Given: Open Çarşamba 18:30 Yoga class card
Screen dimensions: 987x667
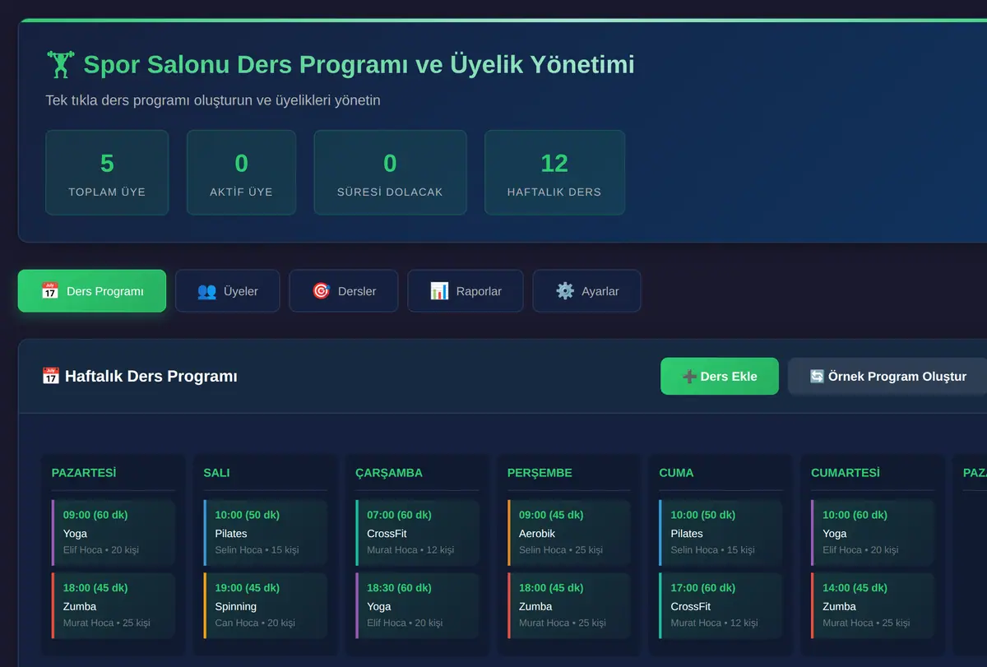Looking at the screenshot, I should click(x=418, y=605).
